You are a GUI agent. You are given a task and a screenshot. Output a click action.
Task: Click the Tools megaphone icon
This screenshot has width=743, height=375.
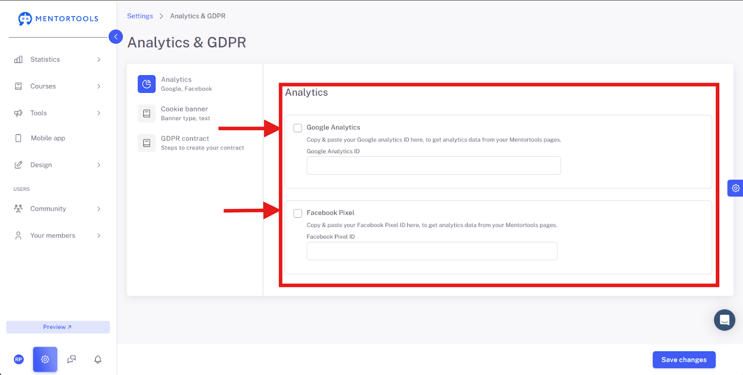(19, 113)
